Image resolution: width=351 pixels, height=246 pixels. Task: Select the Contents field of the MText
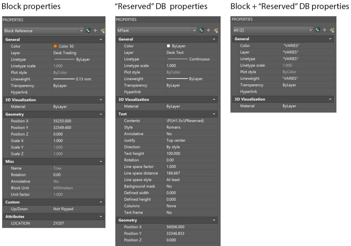point(185,121)
